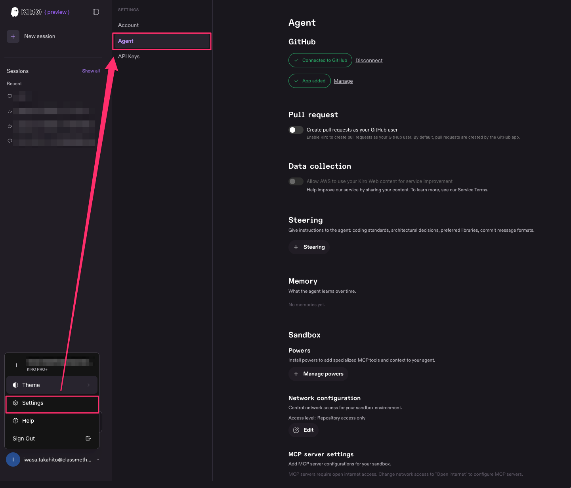Manage the added GitHub app

coord(343,81)
